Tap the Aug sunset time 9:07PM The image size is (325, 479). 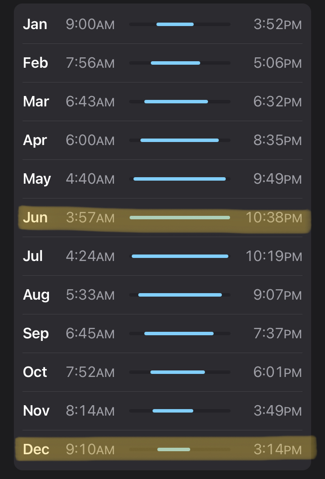click(277, 295)
